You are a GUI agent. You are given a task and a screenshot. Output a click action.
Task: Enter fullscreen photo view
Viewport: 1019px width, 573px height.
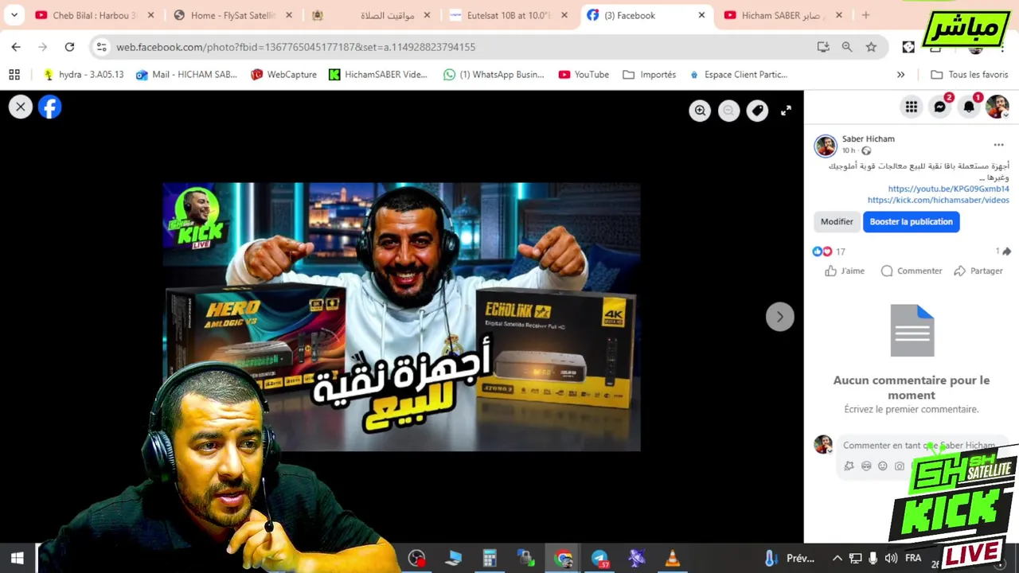click(x=786, y=111)
